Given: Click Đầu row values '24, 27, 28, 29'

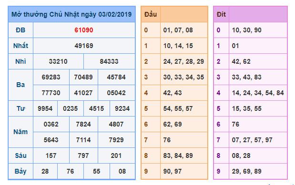Looking at the screenshot, I should (183, 61).
